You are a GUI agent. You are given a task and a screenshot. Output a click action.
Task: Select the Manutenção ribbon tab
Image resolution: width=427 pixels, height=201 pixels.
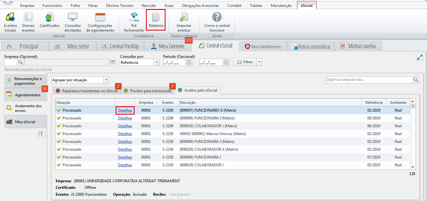coord(281,5)
